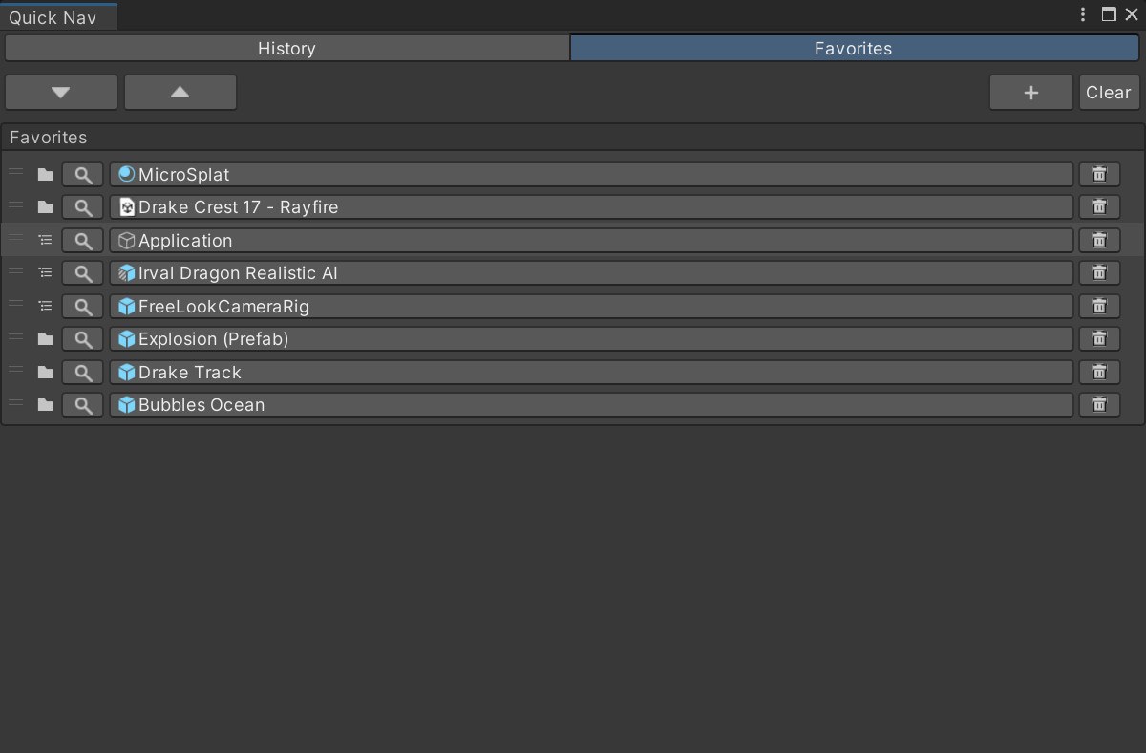This screenshot has height=753, width=1146.
Task: Click hierarchy icon beside Application
Action: coord(45,241)
